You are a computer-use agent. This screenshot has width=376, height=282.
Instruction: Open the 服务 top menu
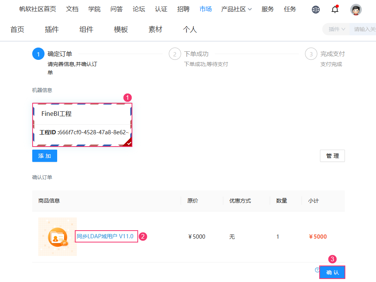(268, 9)
